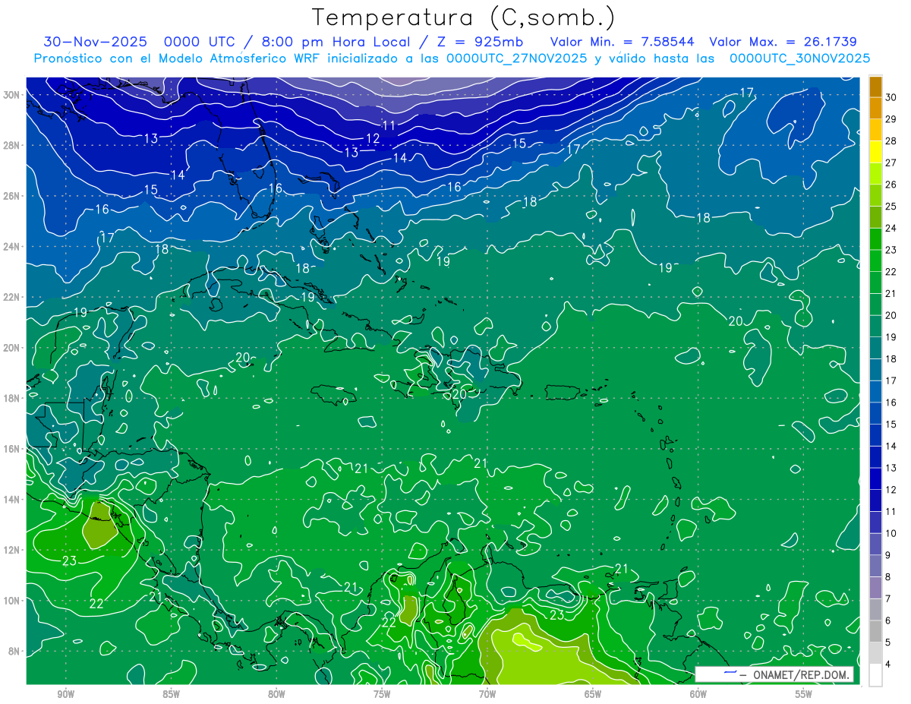Click the 30N latitude axis label
The width and height of the screenshot is (911, 704).
coord(12,95)
